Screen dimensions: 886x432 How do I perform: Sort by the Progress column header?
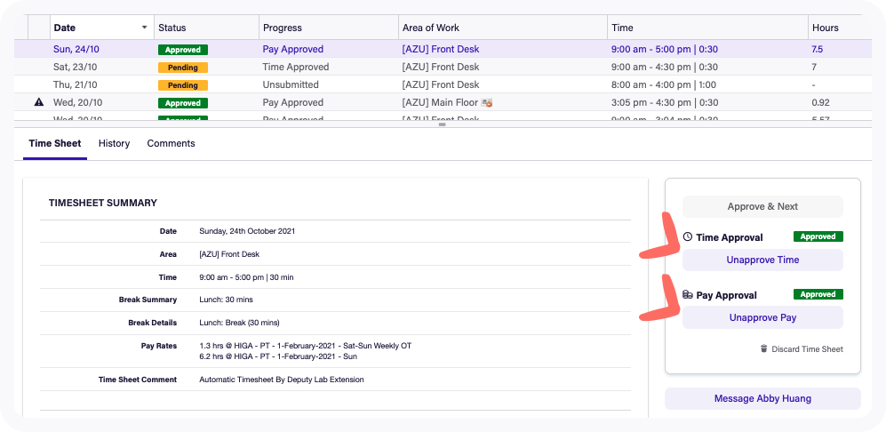329,28
